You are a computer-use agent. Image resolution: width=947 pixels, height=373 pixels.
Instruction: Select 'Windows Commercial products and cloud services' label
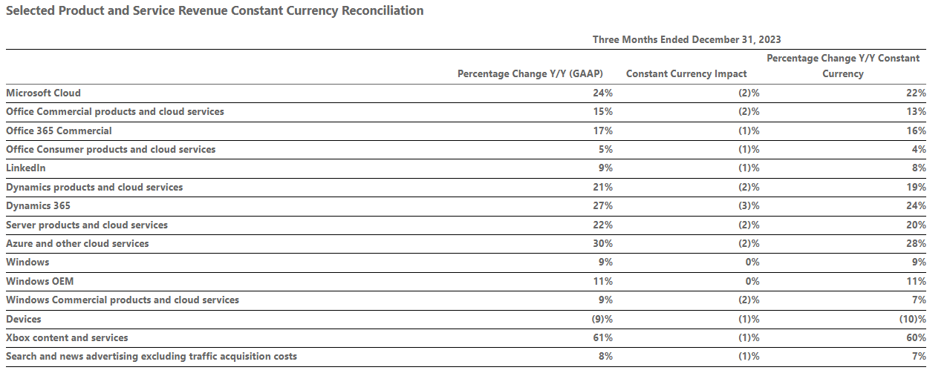(123, 300)
